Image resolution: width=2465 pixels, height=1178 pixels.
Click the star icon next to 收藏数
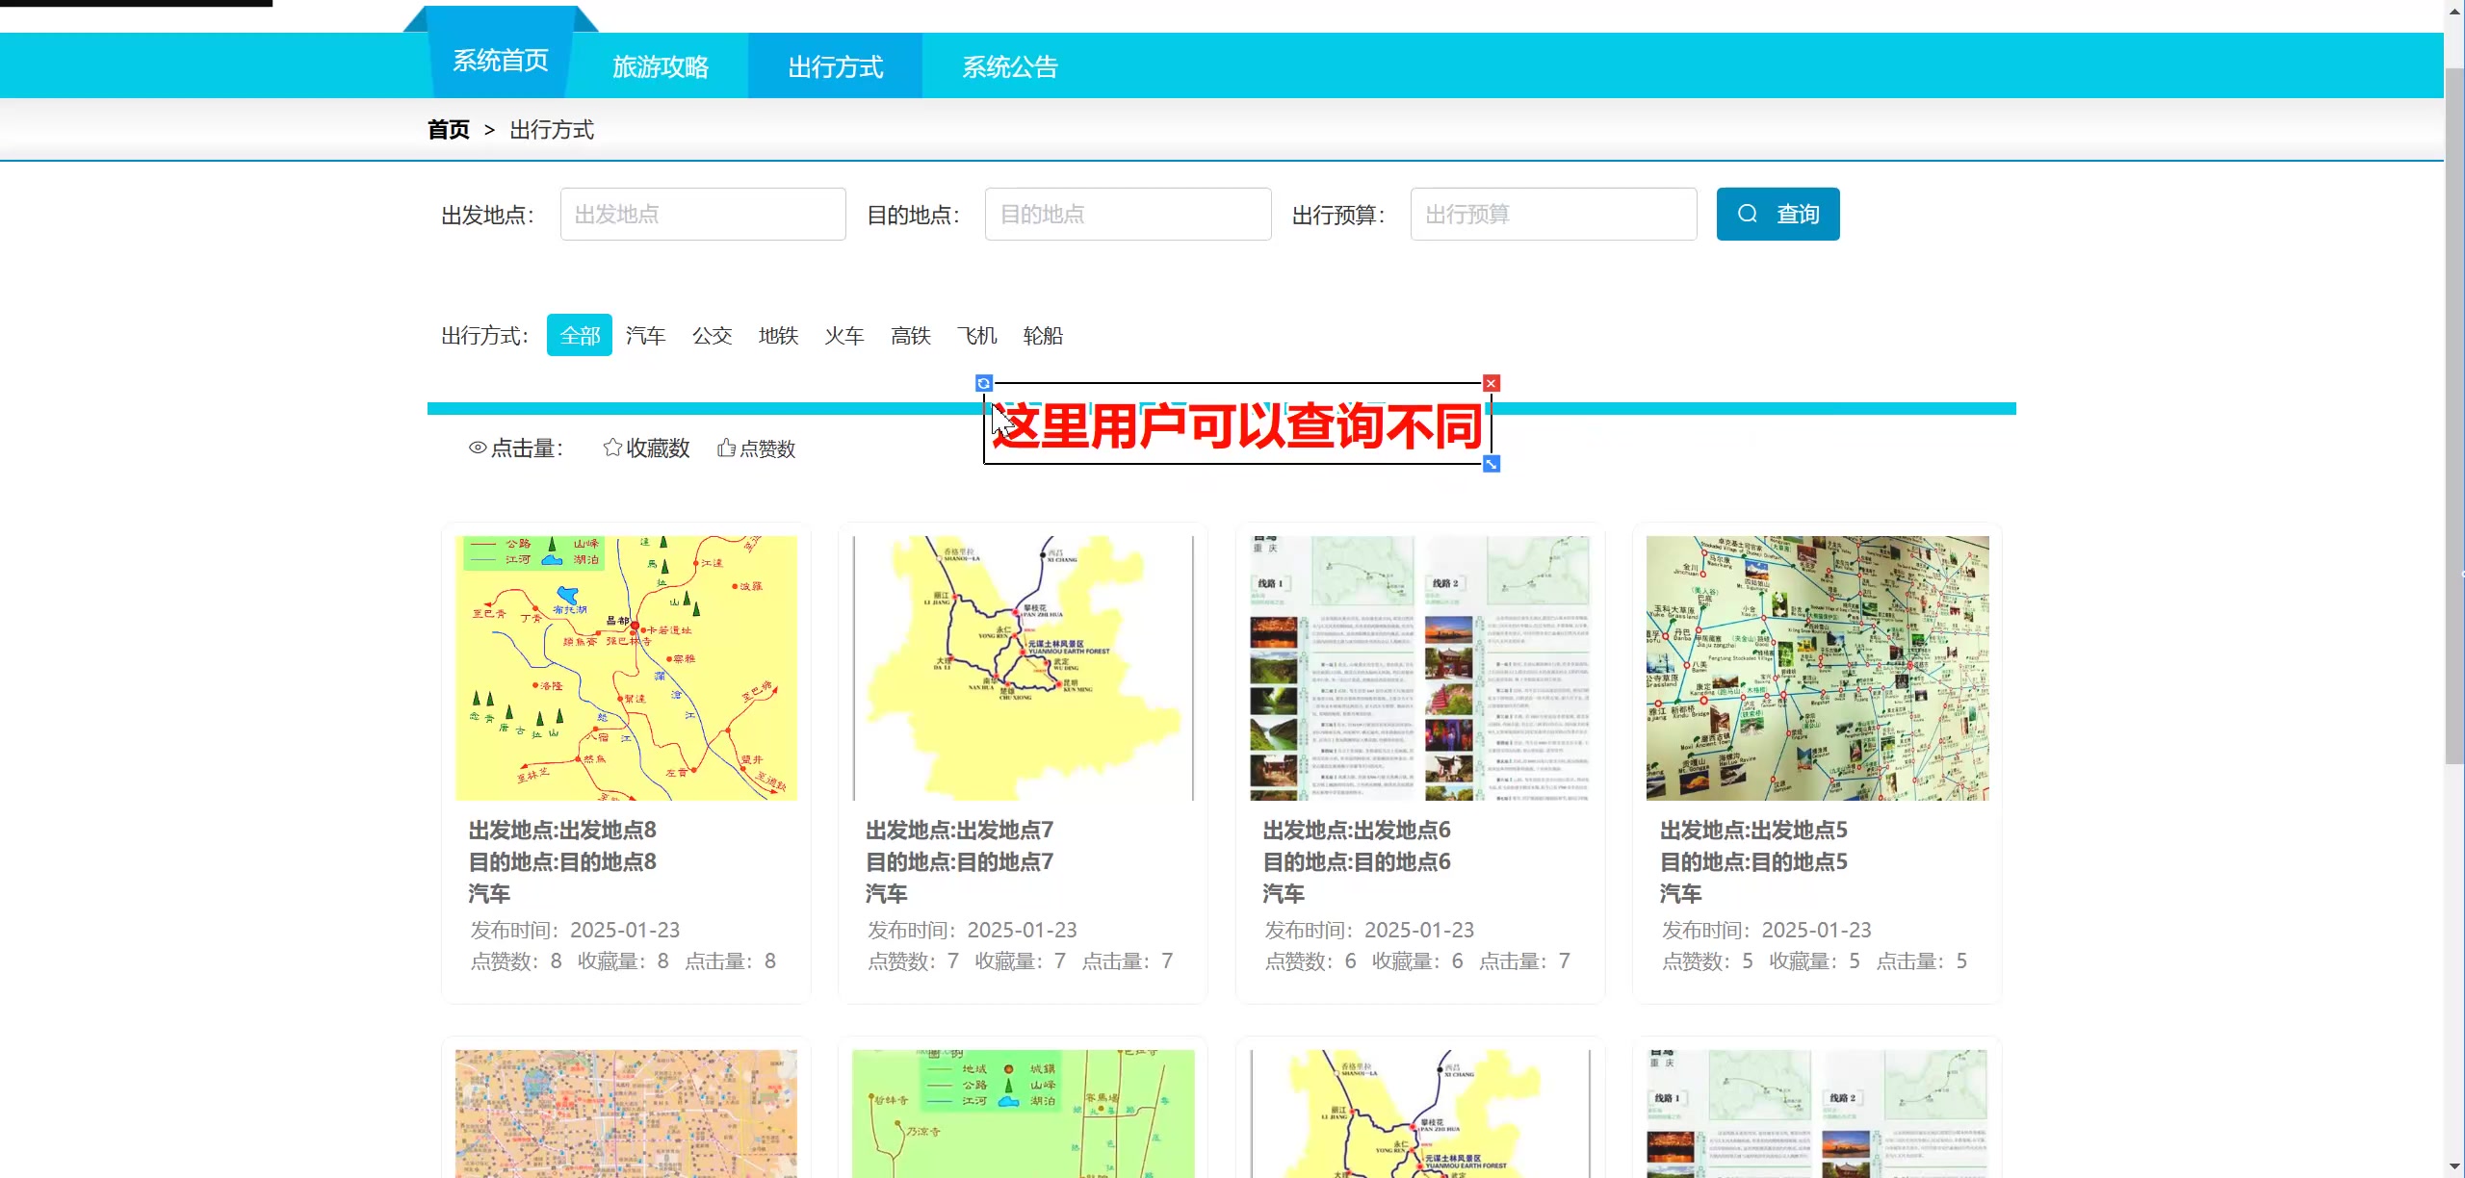(x=612, y=448)
